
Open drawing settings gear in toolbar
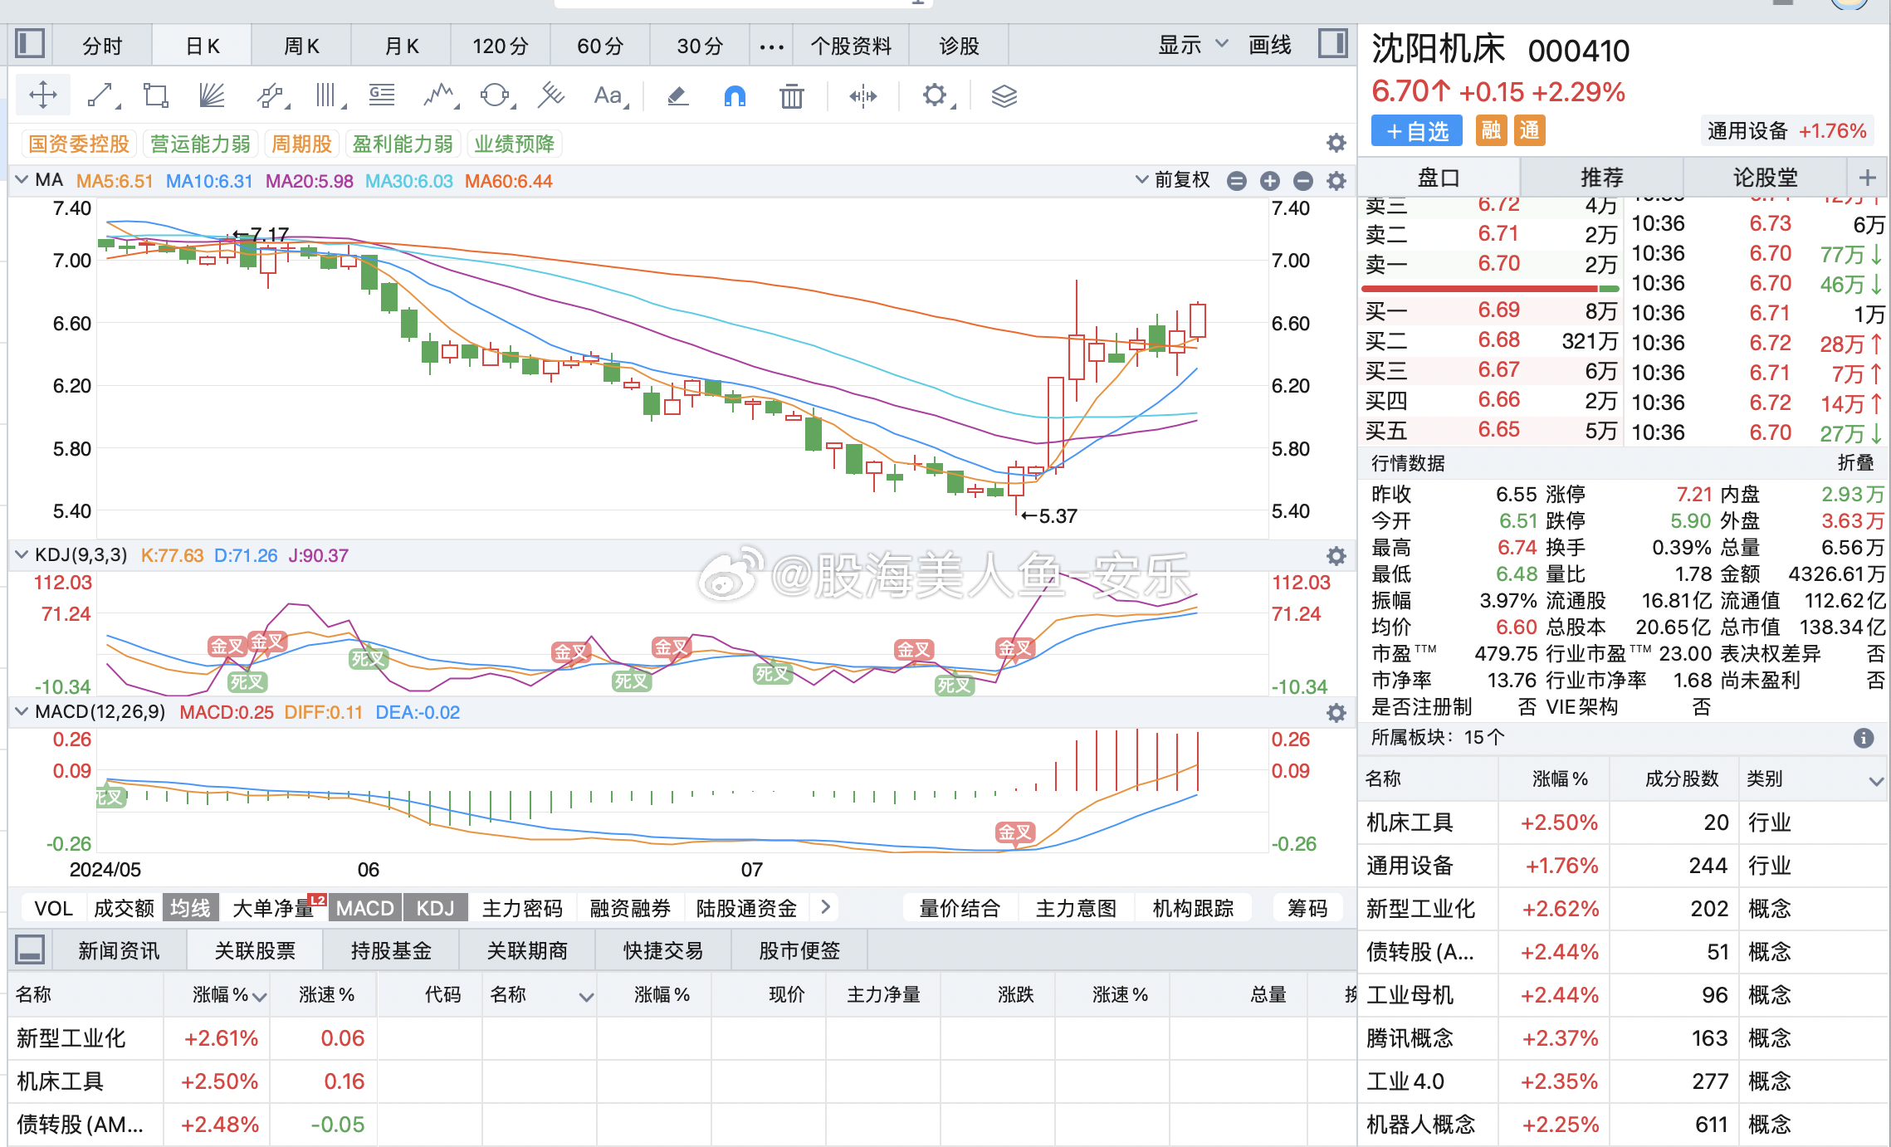936,95
